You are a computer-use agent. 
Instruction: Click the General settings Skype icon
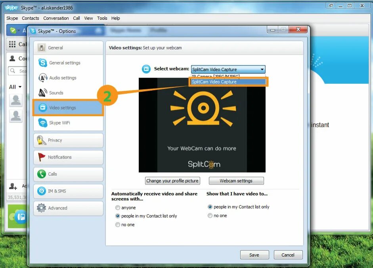[42, 63]
